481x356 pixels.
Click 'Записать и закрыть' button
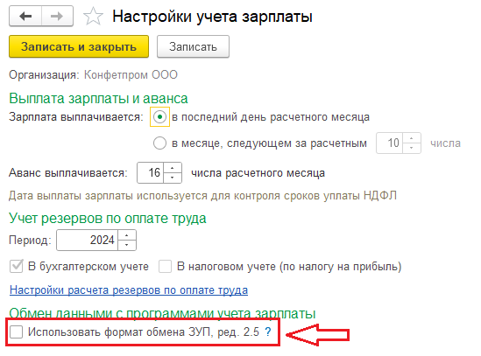click(79, 46)
